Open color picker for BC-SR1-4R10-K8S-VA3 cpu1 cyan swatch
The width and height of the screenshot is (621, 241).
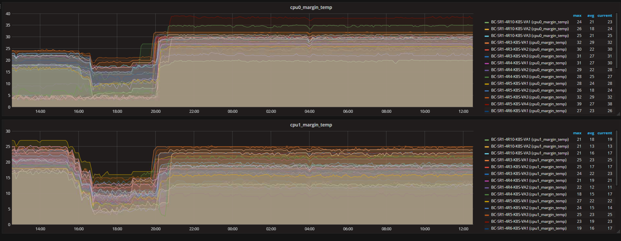[x=487, y=154]
